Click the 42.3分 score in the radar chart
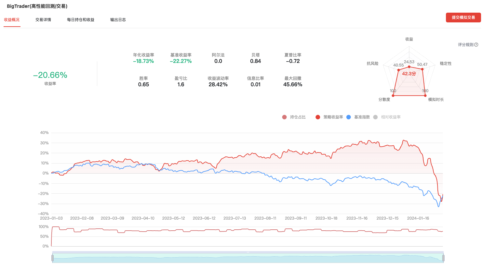This screenshot has height=266, width=483. pyautogui.click(x=409, y=74)
